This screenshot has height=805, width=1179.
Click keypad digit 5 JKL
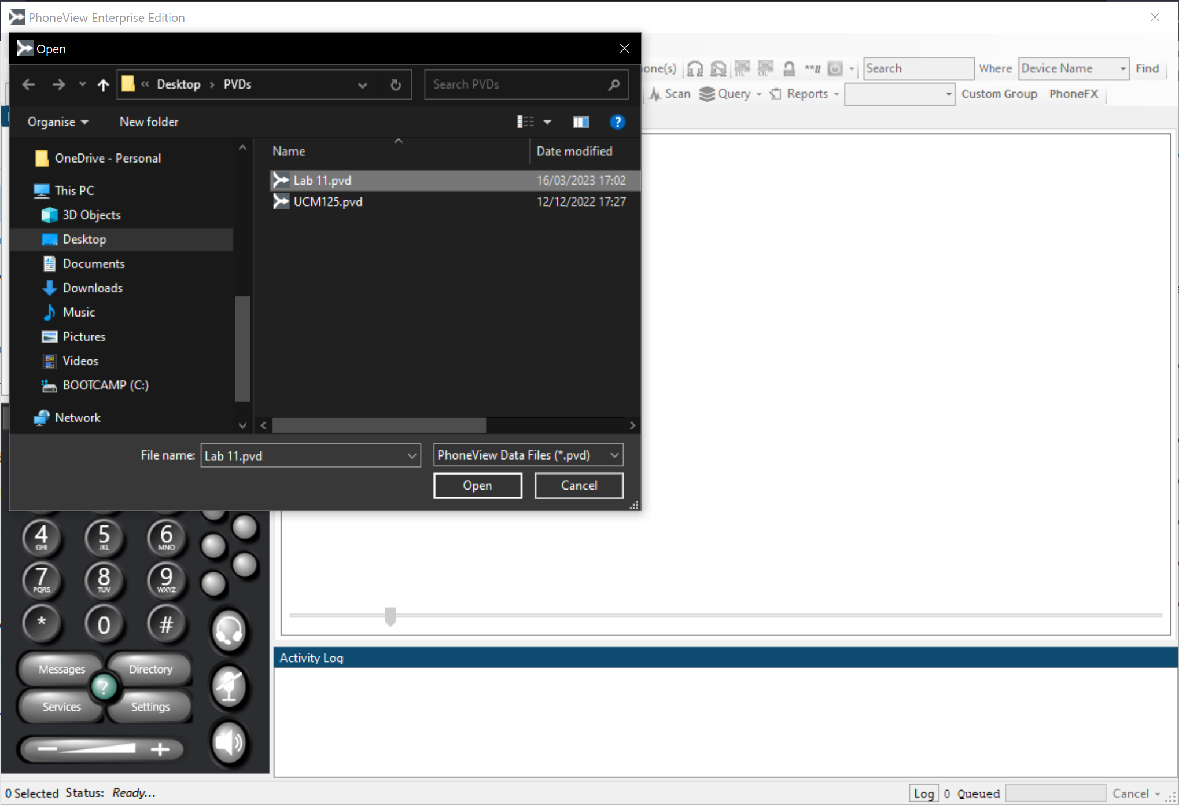pos(104,537)
